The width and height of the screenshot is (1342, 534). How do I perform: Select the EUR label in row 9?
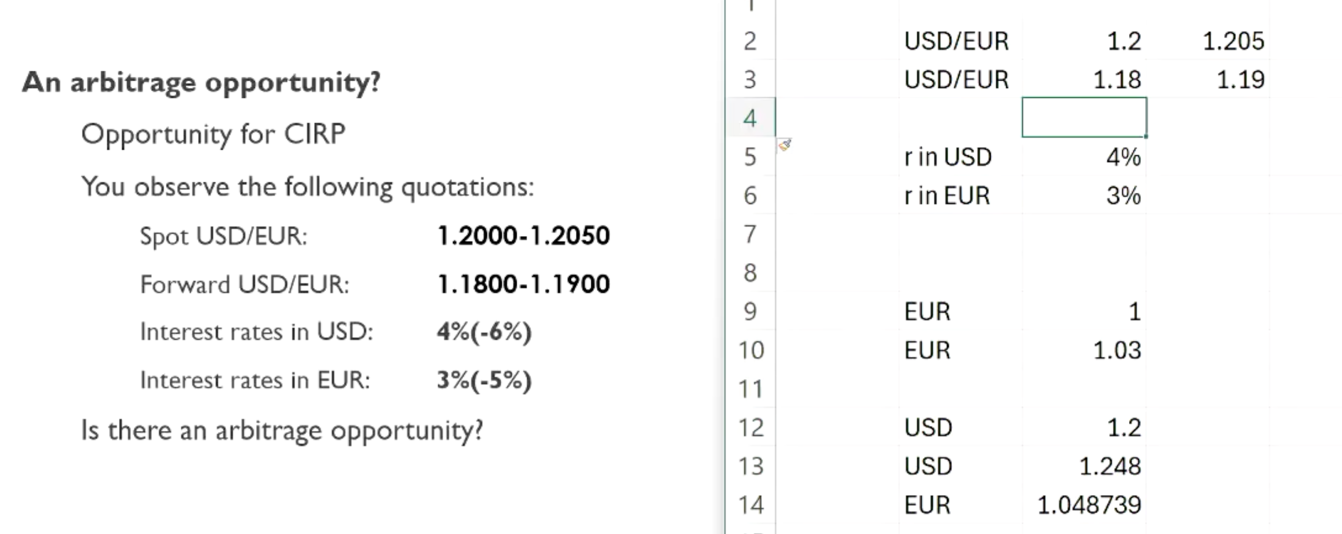(x=928, y=312)
